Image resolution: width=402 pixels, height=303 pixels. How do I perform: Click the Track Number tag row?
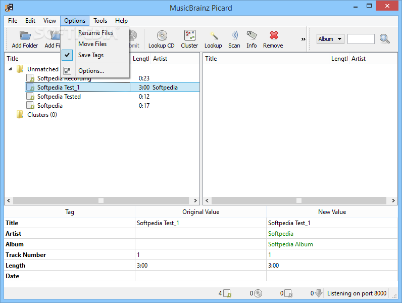pyautogui.click(x=201, y=255)
